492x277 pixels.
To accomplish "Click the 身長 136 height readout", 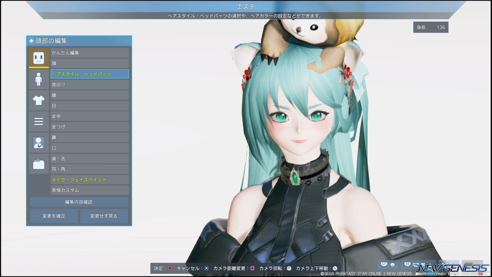I will (430, 27).
